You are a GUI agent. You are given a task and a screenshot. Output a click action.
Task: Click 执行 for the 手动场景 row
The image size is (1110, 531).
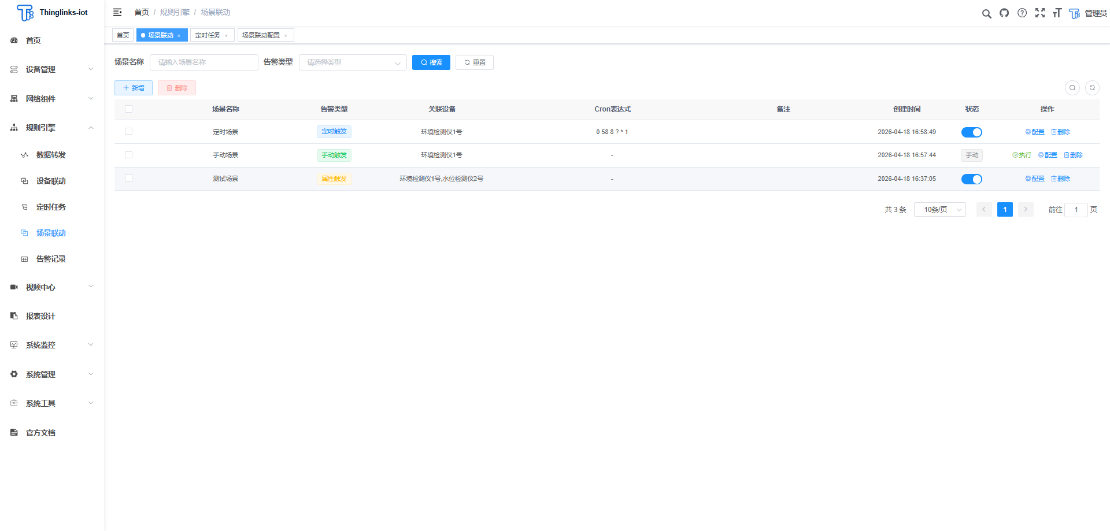point(1022,155)
